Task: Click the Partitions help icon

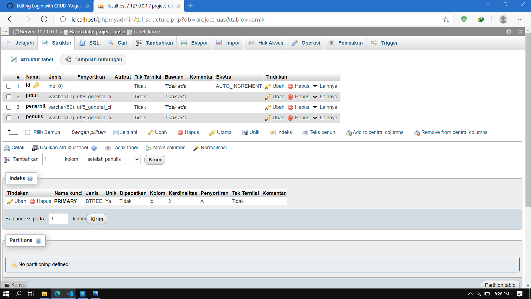Action: pyautogui.click(x=38, y=241)
